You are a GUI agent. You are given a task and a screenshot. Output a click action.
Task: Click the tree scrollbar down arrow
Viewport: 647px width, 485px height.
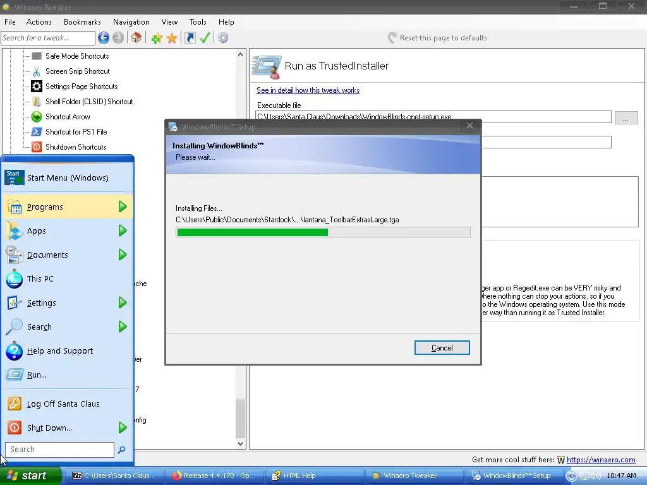click(241, 444)
